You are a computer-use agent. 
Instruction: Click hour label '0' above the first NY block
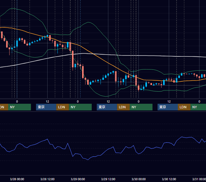pos(17,102)
